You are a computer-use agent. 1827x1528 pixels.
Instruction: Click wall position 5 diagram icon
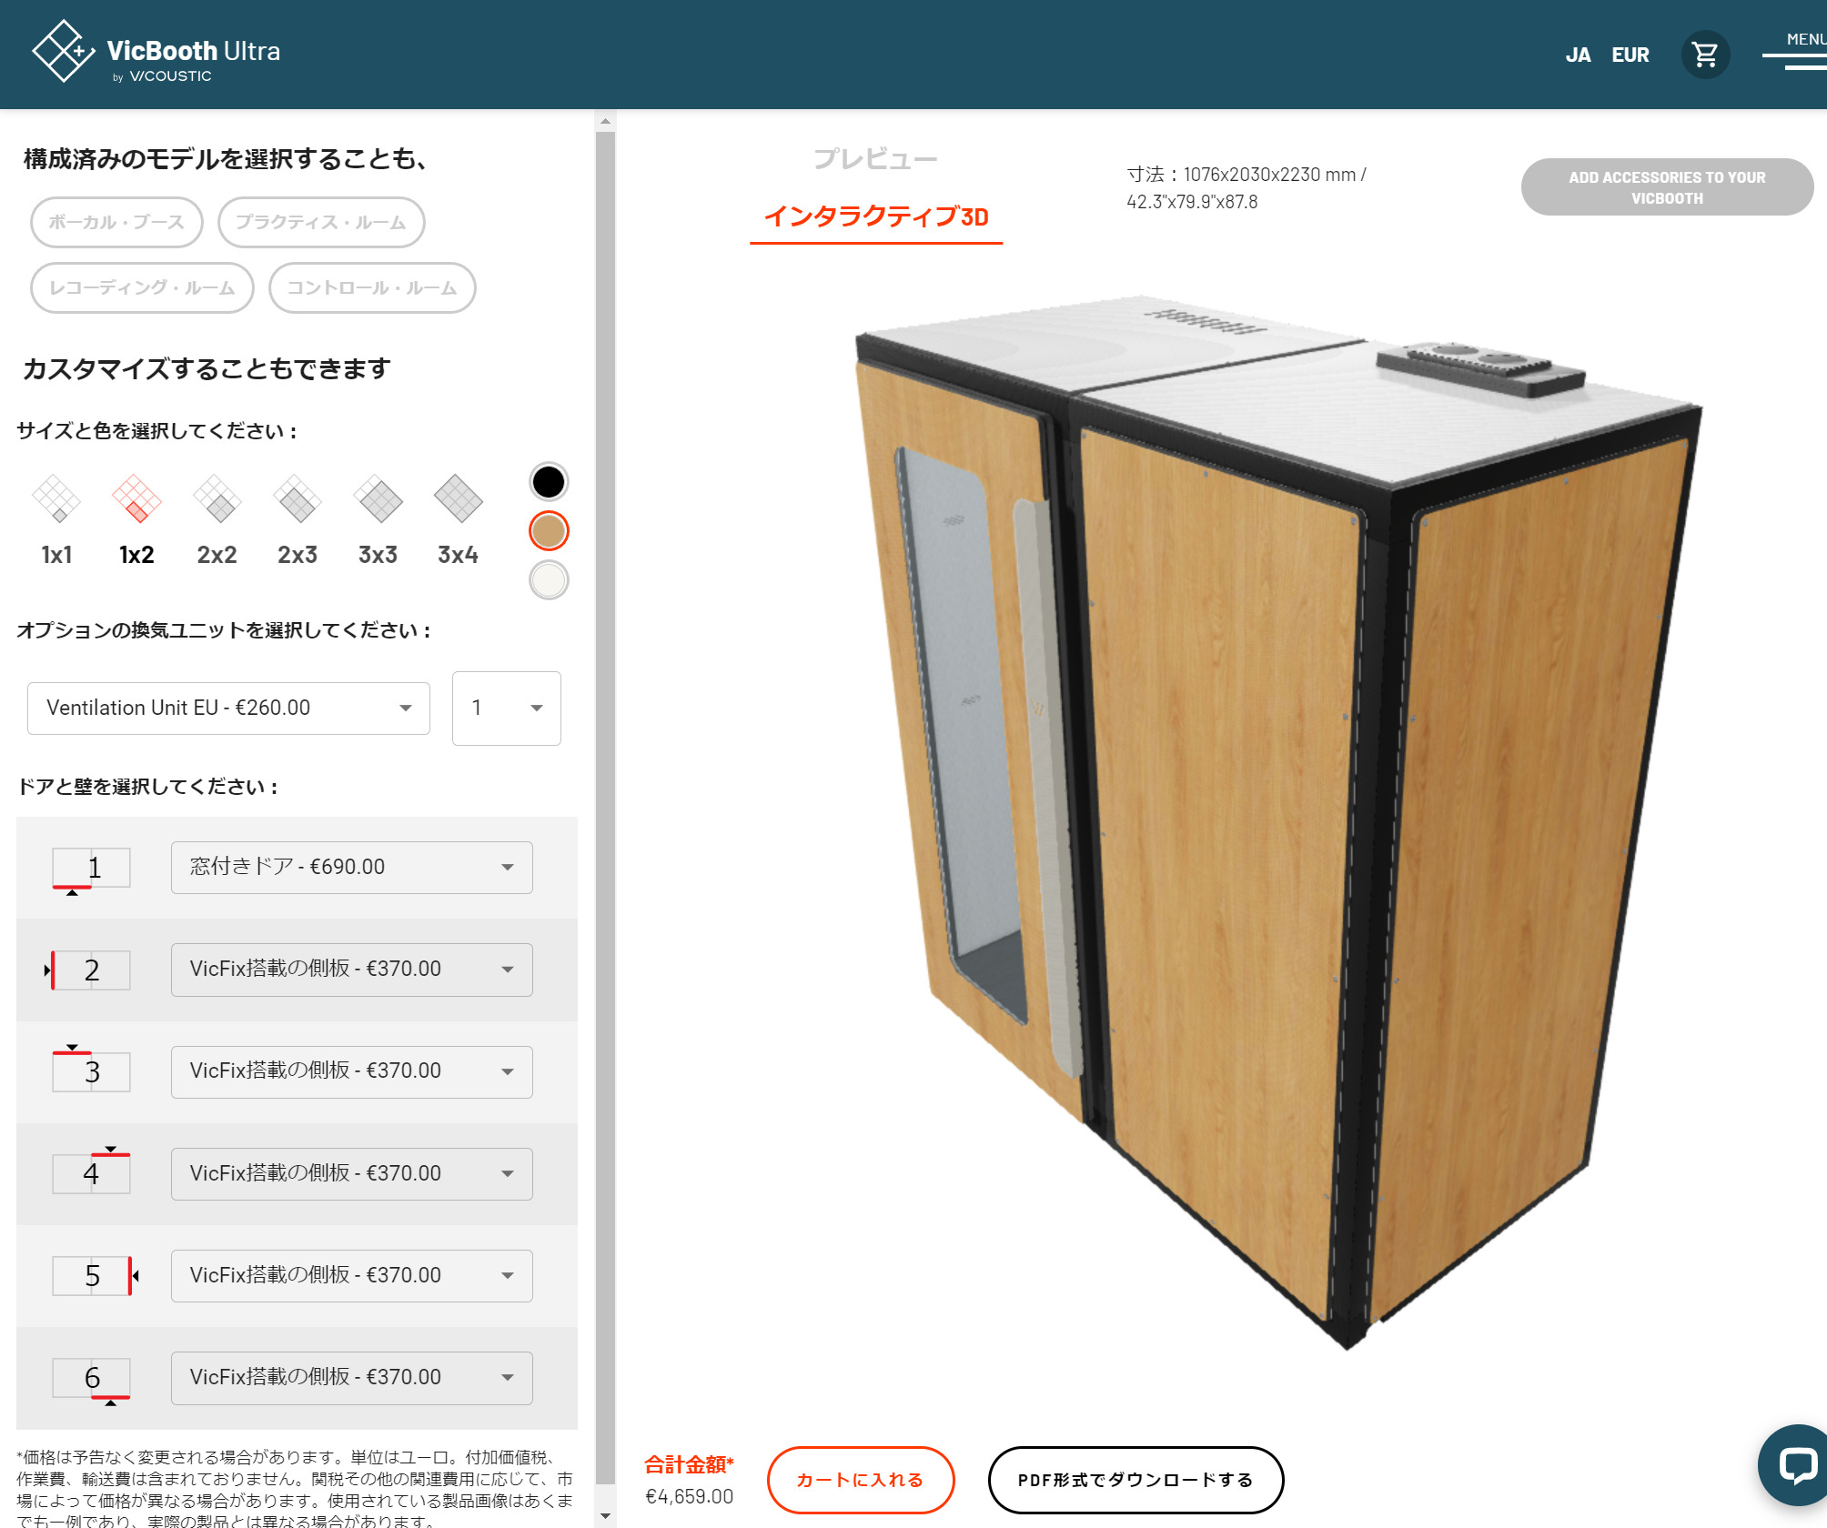[95, 1275]
